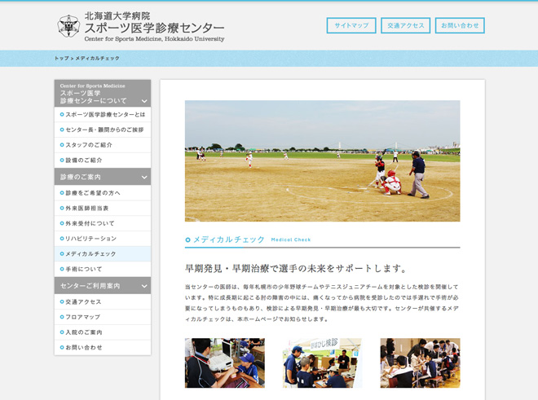Collapse the 診療のご案内 section chevron

[x=144, y=178]
